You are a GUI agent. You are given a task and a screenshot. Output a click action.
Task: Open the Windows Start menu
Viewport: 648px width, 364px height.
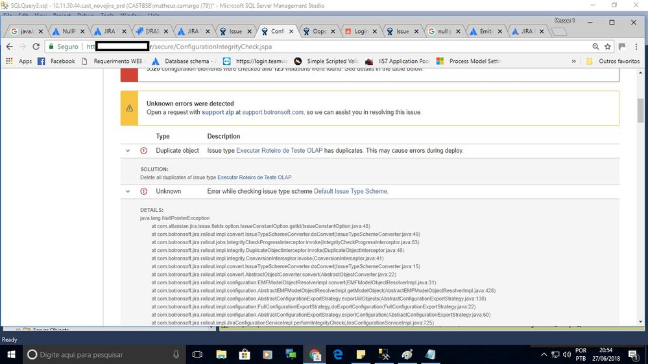tap(11, 354)
